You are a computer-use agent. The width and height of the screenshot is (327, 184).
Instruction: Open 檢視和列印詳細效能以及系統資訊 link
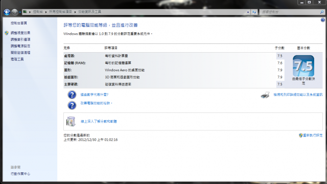[298, 95]
